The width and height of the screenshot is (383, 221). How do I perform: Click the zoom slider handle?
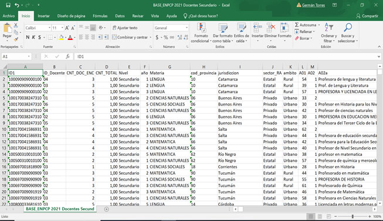coord(353,216)
